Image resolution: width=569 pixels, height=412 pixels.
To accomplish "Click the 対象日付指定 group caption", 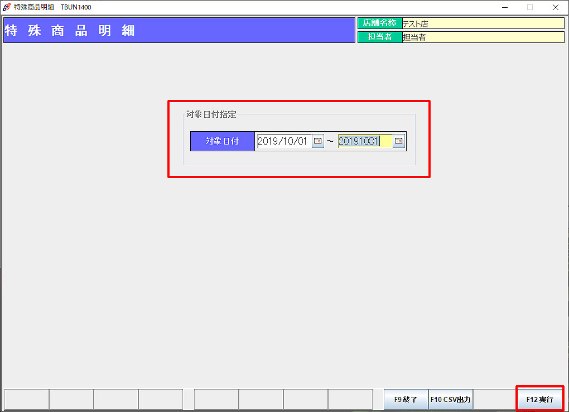I will point(211,114).
